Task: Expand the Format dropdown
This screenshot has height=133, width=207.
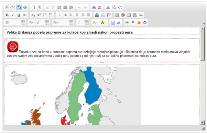Action: (x=38, y=23)
